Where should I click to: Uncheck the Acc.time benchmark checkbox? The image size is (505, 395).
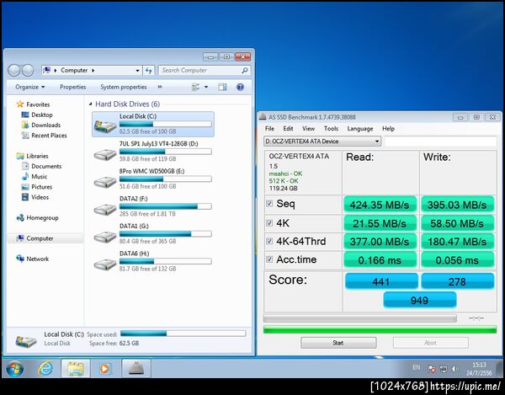[269, 259]
